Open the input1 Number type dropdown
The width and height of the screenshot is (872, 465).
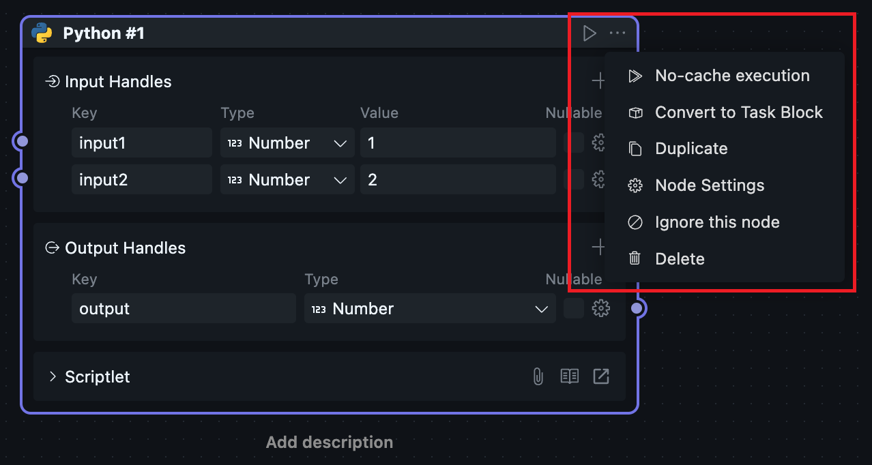point(287,143)
